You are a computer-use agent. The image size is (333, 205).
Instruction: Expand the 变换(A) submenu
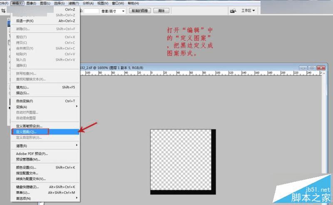pos(45,107)
